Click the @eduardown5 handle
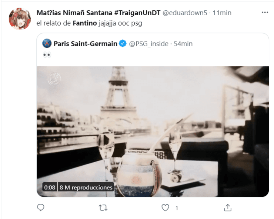 [x=185, y=13]
